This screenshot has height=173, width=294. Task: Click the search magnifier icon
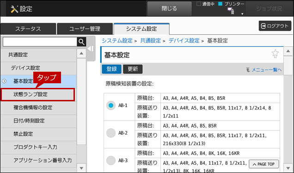tap(81, 42)
